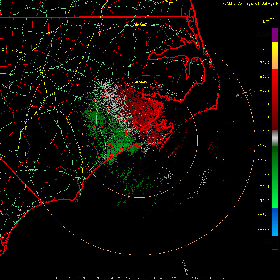Click the -0.9 velocity scale value

[x=265, y=132]
